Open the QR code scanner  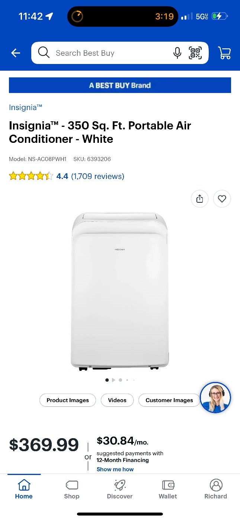pos(195,53)
